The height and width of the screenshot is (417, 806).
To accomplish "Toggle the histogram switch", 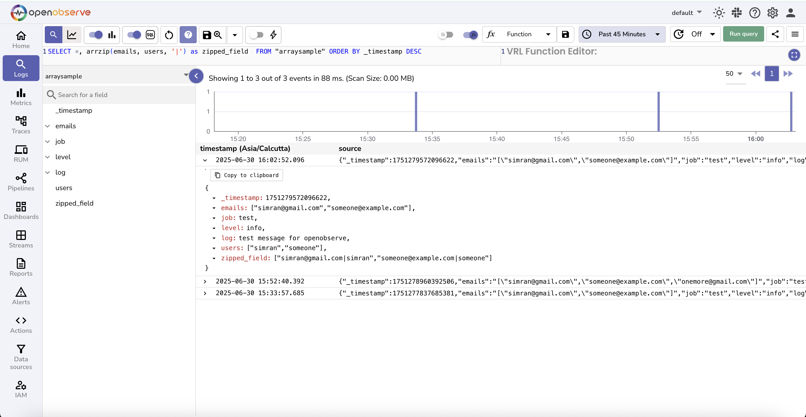I will [96, 35].
